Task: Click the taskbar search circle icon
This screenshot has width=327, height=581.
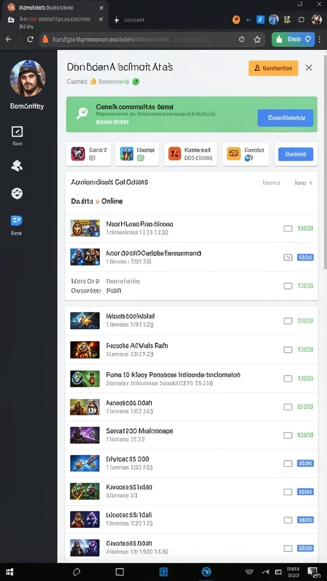Action: tap(77, 572)
